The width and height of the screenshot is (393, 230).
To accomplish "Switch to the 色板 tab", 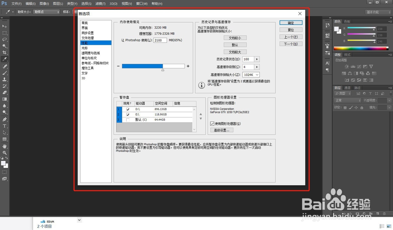I will (347, 21).
